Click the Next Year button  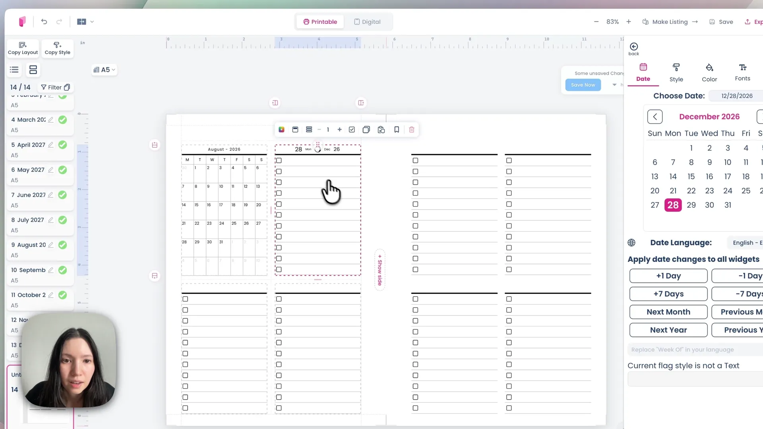pos(668,330)
